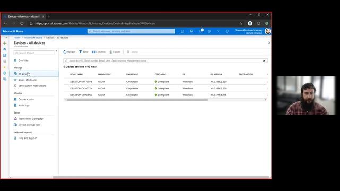Open device DESKTOP-M7707VB
Screen dimensions: 340x191
[x=81, y=82]
